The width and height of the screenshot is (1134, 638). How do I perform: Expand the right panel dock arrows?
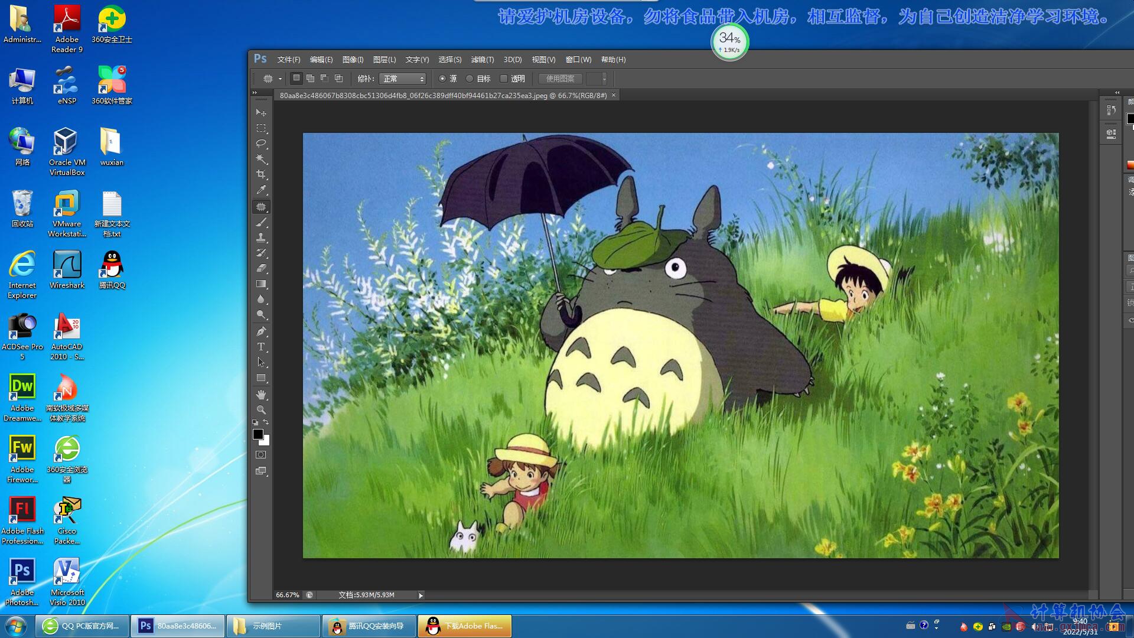tap(1117, 93)
